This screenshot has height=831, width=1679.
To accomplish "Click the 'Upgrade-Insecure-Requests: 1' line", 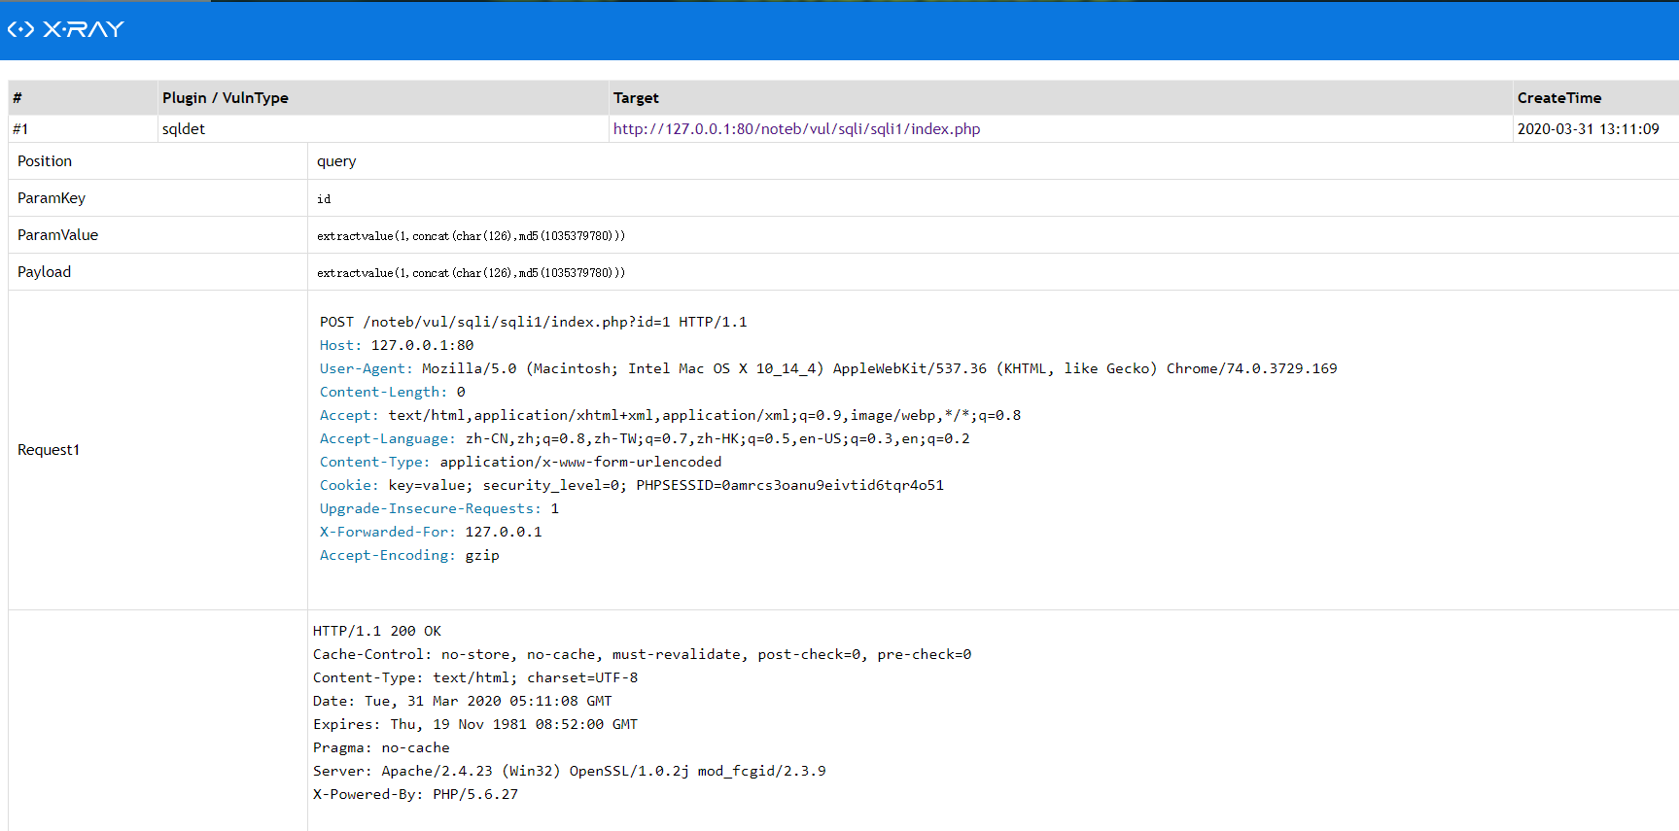I will pyautogui.click(x=439, y=508).
